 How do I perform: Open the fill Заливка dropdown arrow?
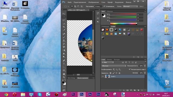pyautogui.click(x=145, y=73)
